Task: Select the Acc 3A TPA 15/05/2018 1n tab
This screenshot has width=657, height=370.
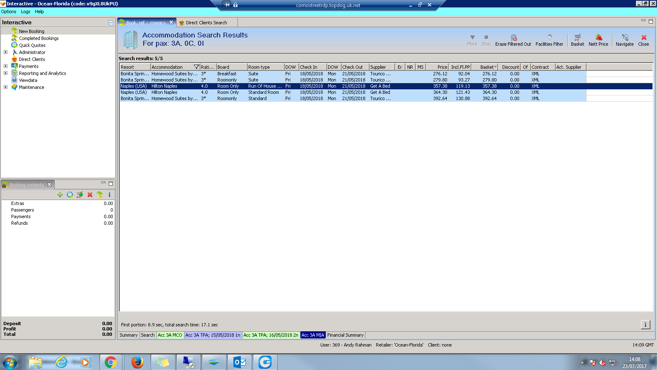Action: point(213,335)
